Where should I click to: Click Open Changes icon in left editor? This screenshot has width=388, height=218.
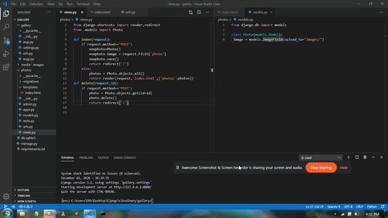coord(190,12)
